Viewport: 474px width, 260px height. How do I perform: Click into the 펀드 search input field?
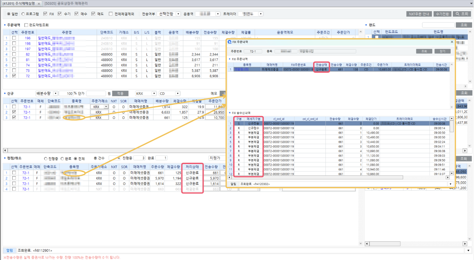438,25
